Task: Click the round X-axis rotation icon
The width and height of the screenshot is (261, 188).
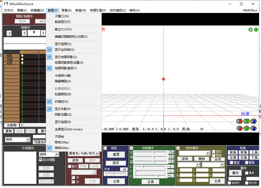Action: [239, 121]
